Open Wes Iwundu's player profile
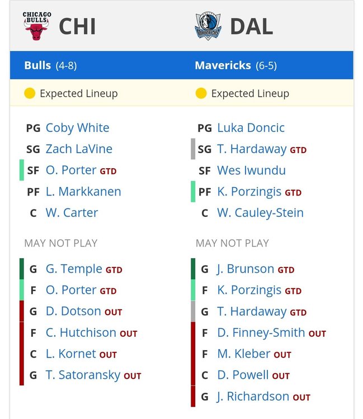The image size is (363, 419). coord(251,170)
